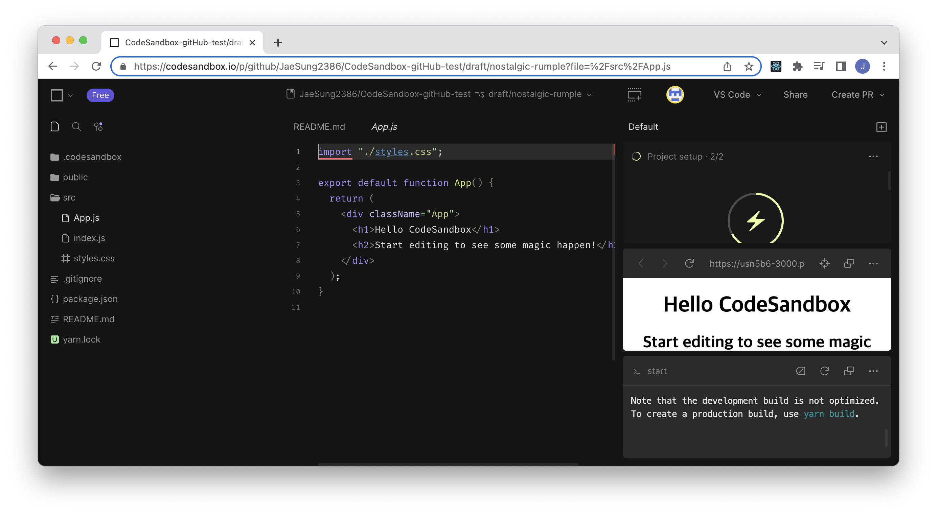Open the Create PR dropdown

[x=858, y=95]
